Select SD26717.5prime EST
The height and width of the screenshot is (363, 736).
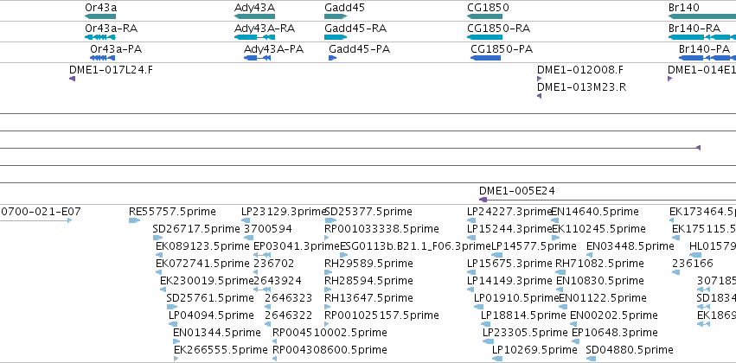[157, 238]
